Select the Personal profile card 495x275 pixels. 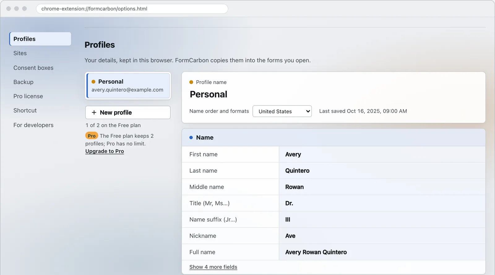click(128, 86)
